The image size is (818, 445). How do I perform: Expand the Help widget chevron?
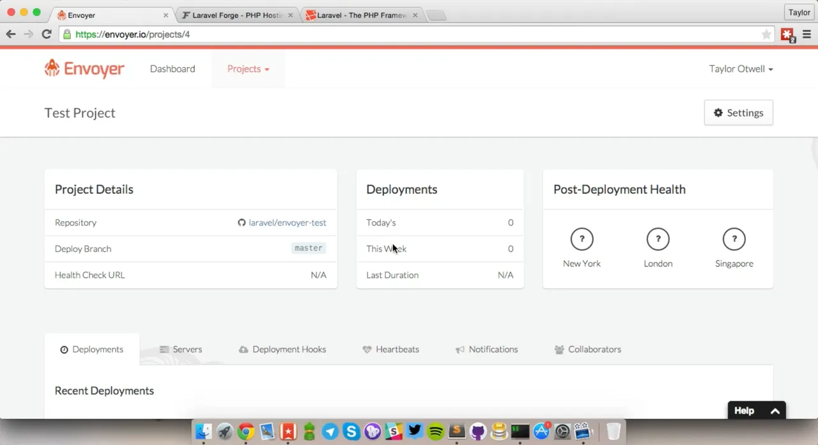tap(775, 411)
